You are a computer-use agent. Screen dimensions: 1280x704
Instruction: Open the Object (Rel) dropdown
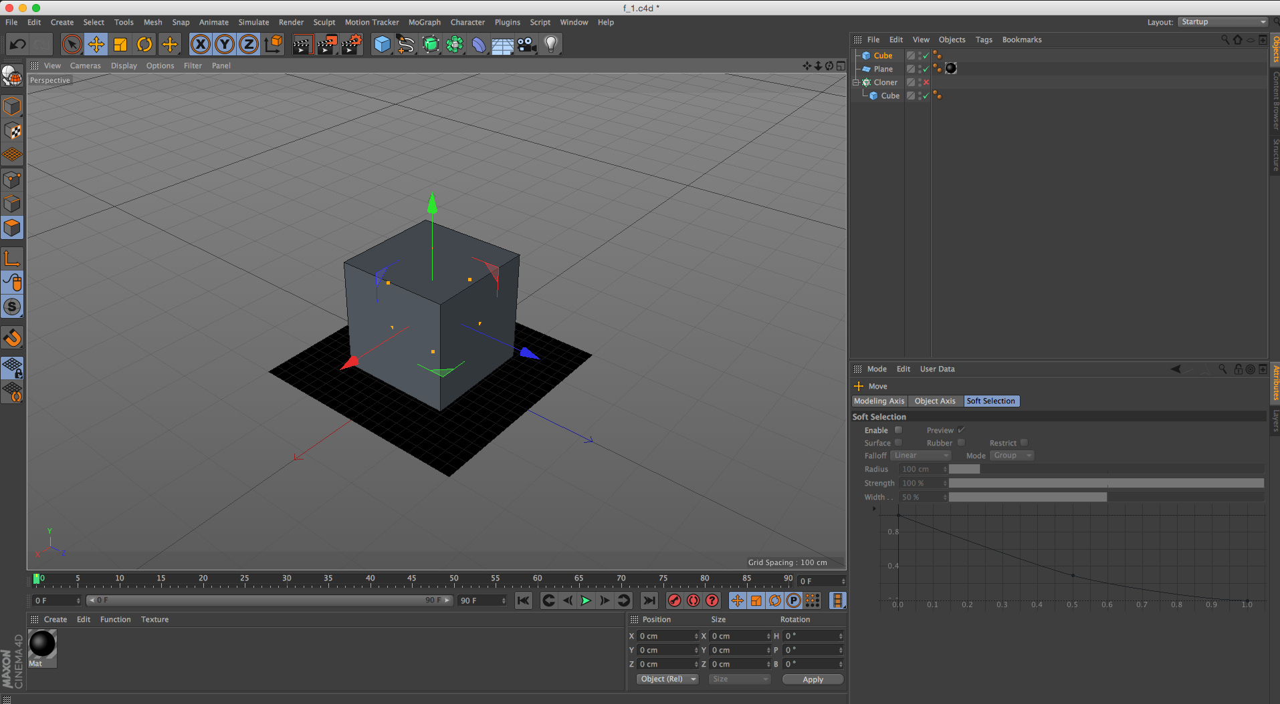coord(667,679)
